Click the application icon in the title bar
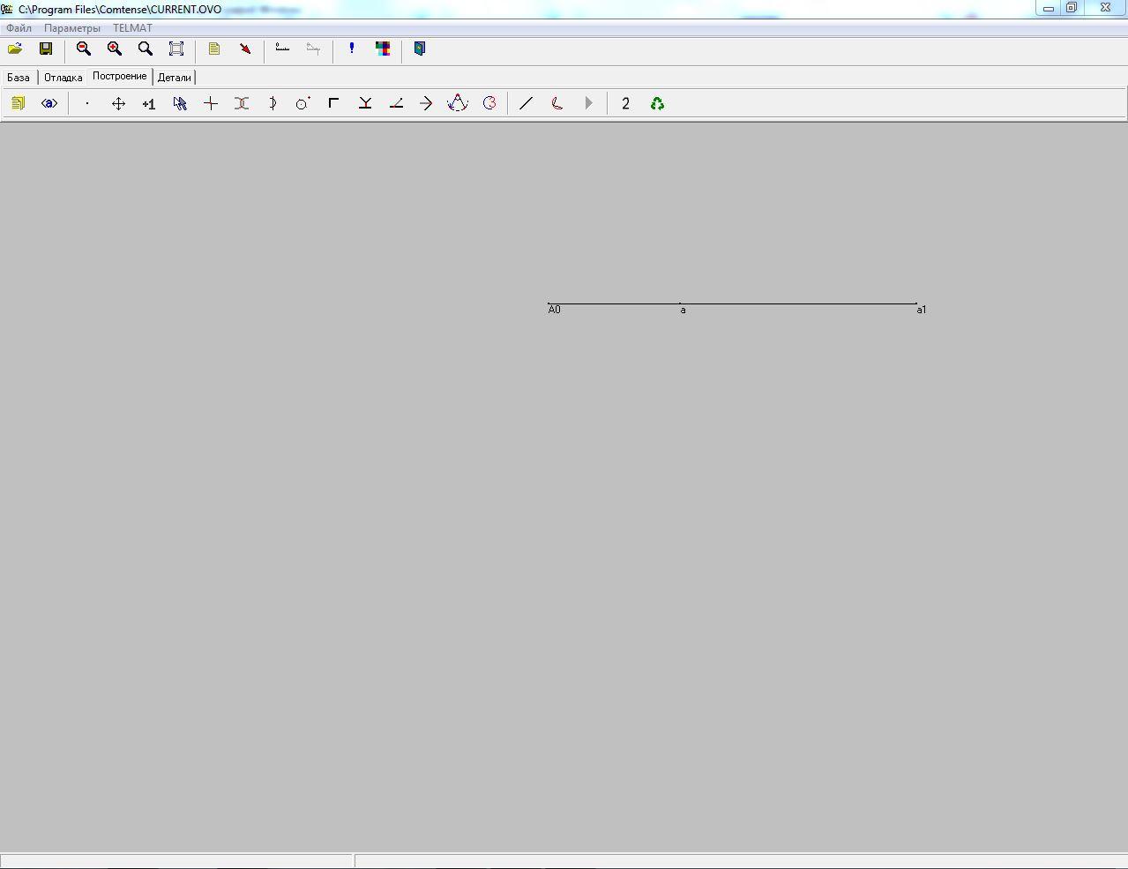This screenshot has height=869, width=1128. coord(7,9)
